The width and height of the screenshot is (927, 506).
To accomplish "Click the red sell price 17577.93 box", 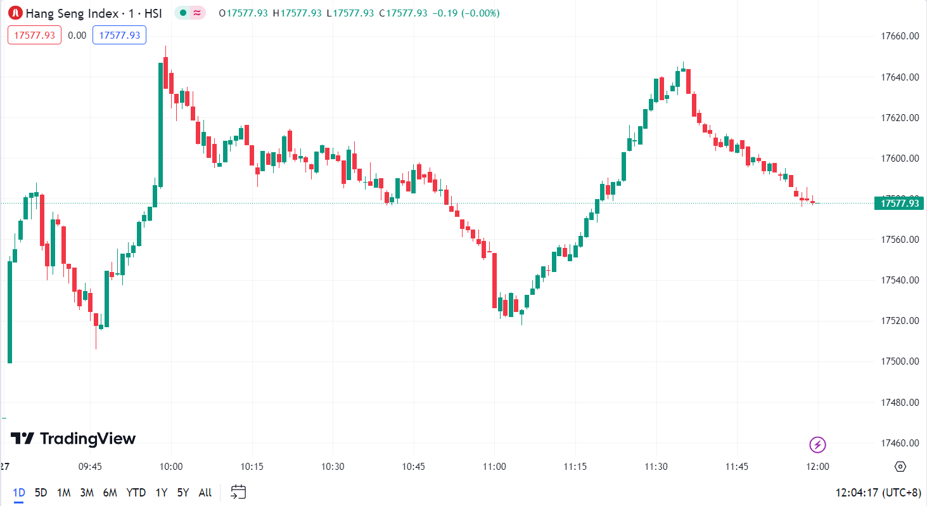I will coord(34,35).
